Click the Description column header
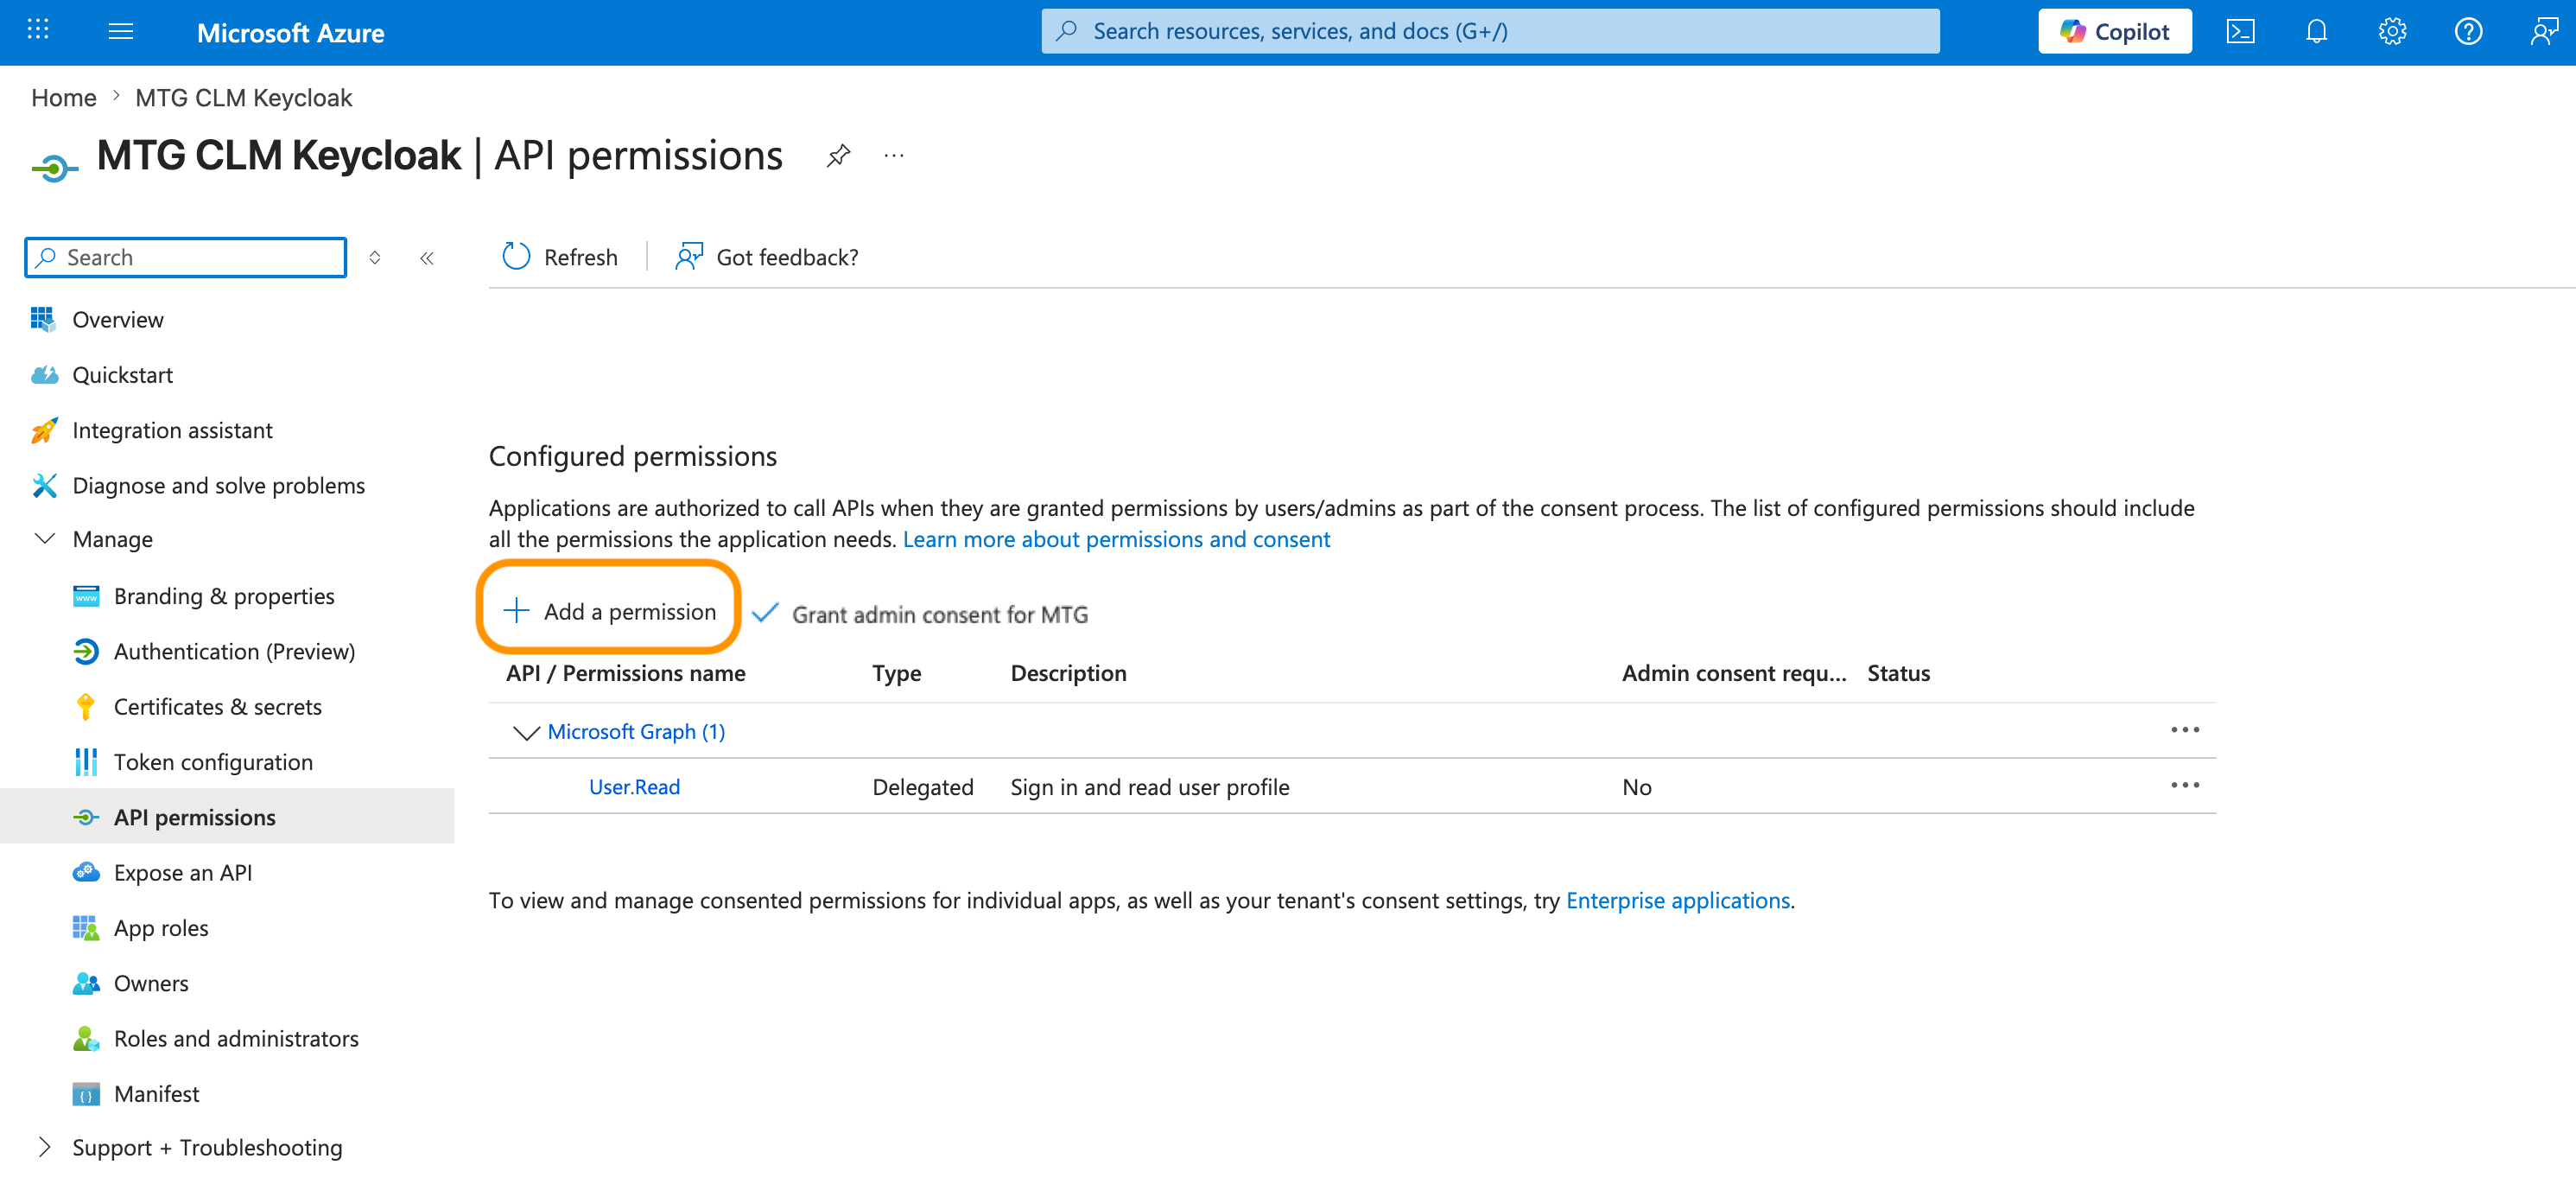Screen dimensions: 2576x1203 pyautogui.click(x=1068, y=673)
